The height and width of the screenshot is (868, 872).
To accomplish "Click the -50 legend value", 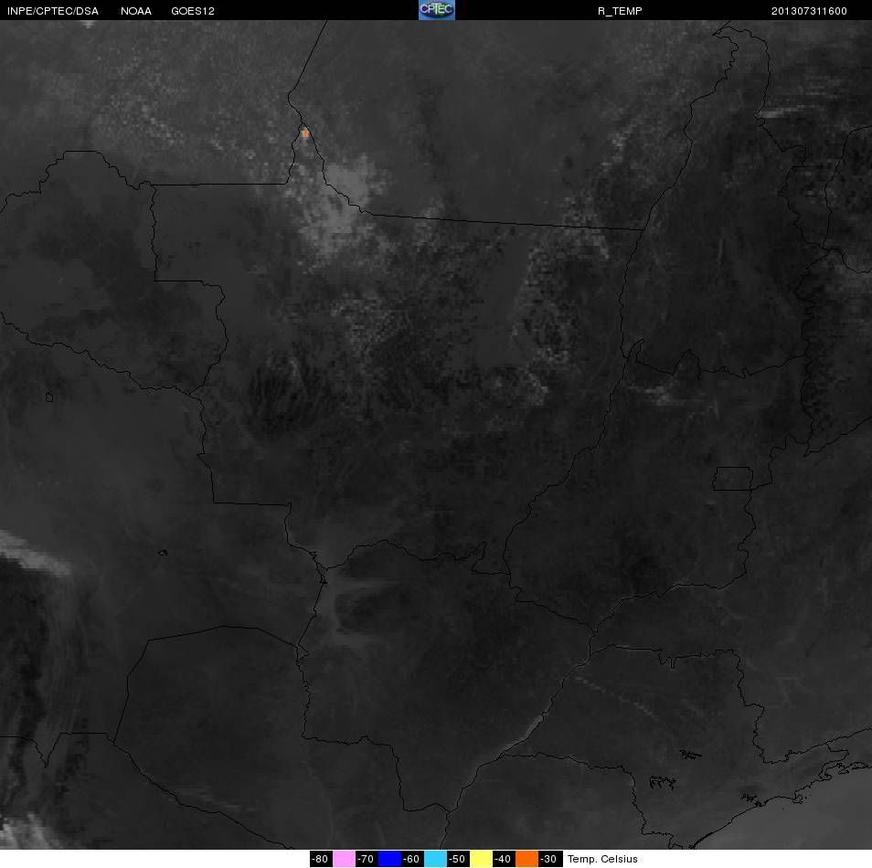I will pyautogui.click(x=458, y=859).
